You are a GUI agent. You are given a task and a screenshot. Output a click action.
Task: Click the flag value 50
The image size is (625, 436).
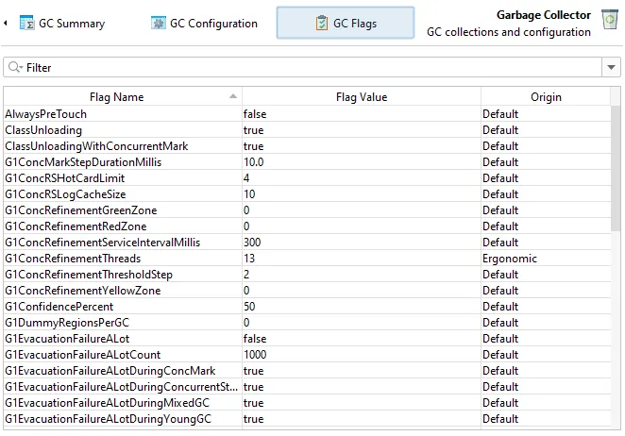coord(249,307)
